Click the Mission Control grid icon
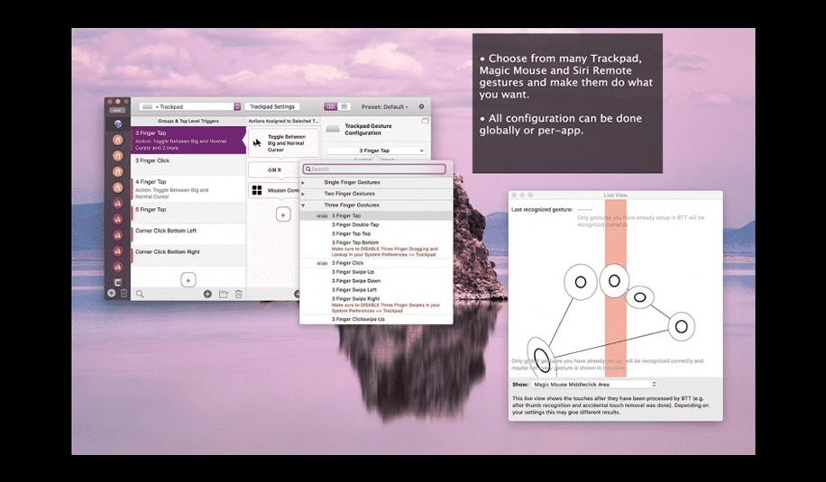826x482 pixels. click(x=257, y=190)
